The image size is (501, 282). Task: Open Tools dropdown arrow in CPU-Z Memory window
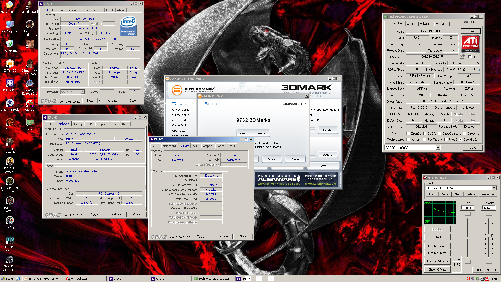coord(210,236)
